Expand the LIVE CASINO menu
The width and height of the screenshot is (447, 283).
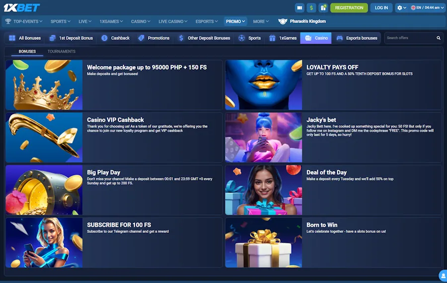click(x=173, y=21)
